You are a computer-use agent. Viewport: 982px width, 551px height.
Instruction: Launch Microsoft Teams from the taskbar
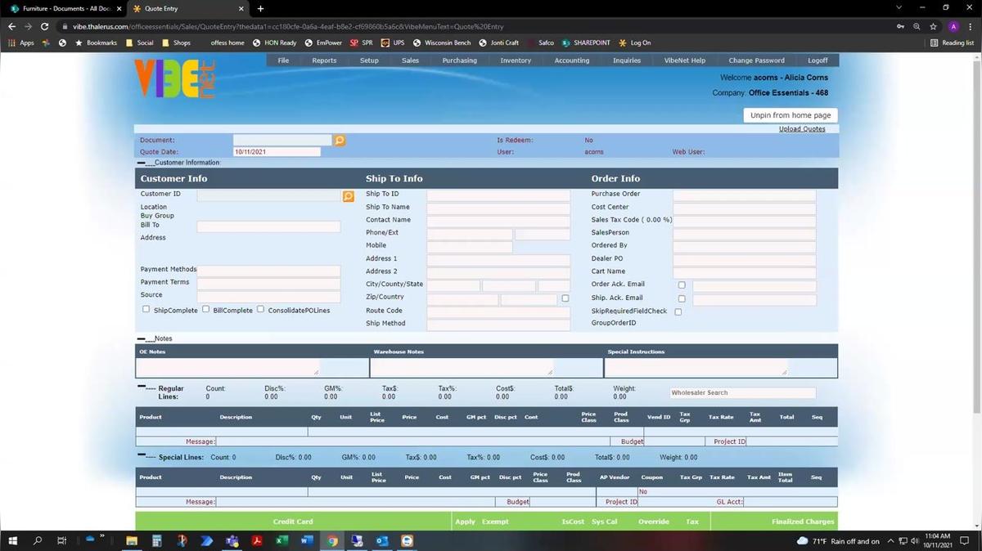pyautogui.click(x=232, y=540)
